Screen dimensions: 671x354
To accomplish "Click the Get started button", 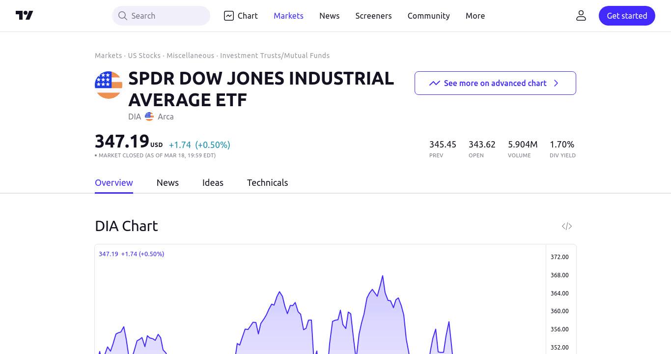I will point(627,16).
